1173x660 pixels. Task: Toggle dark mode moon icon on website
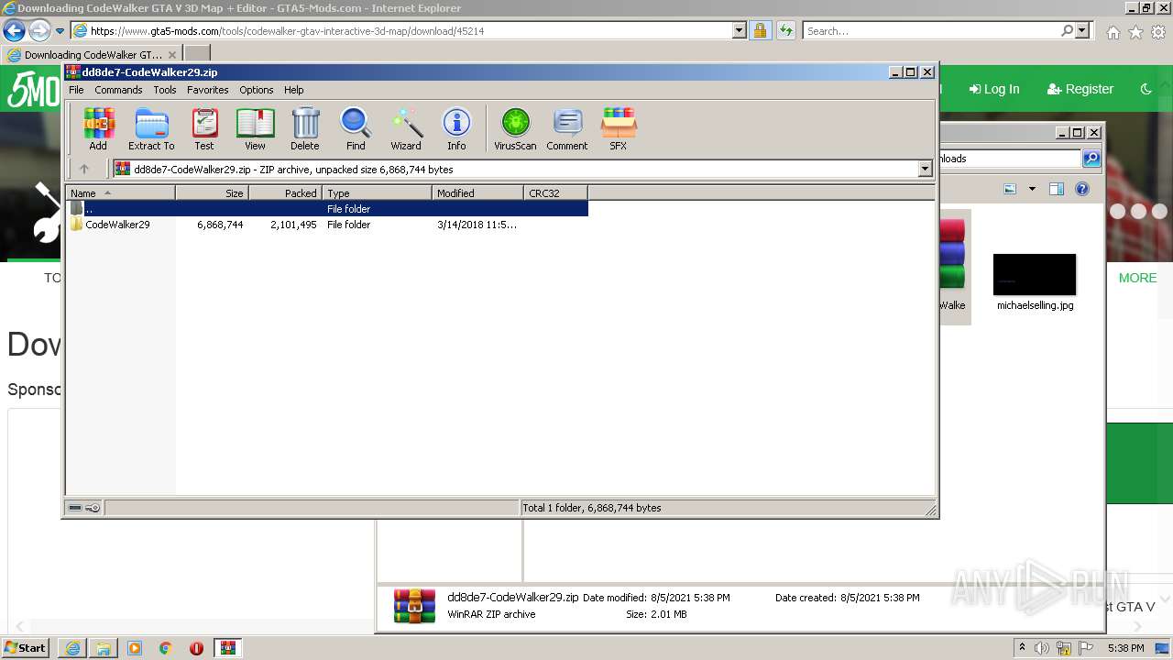click(1146, 89)
